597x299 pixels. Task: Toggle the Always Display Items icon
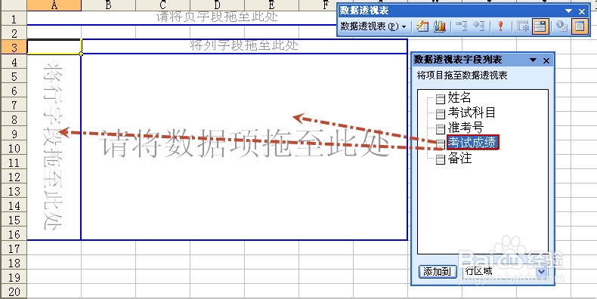[x=540, y=26]
